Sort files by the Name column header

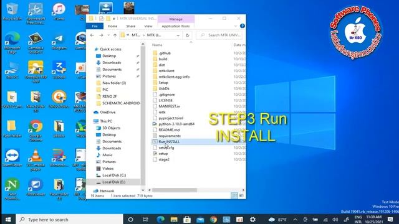click(157, 45)
